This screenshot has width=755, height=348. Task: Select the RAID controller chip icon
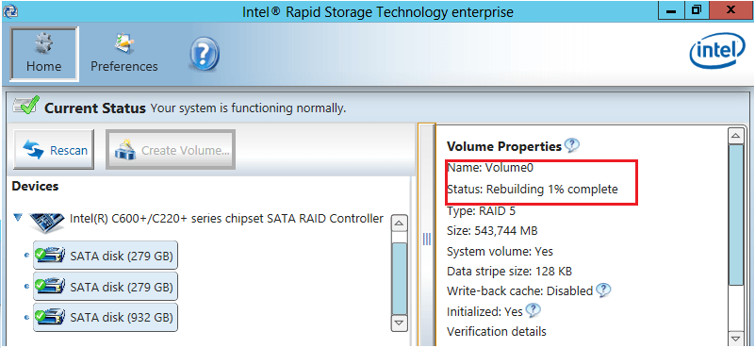click(46, 222)
